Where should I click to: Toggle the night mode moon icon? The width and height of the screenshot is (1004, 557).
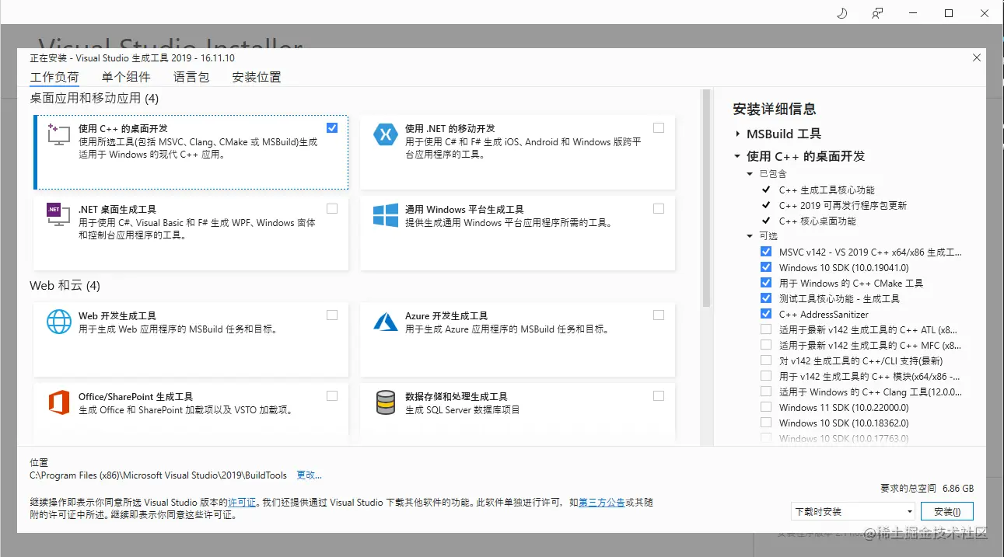pyautogui.click(x=841, y=13)
